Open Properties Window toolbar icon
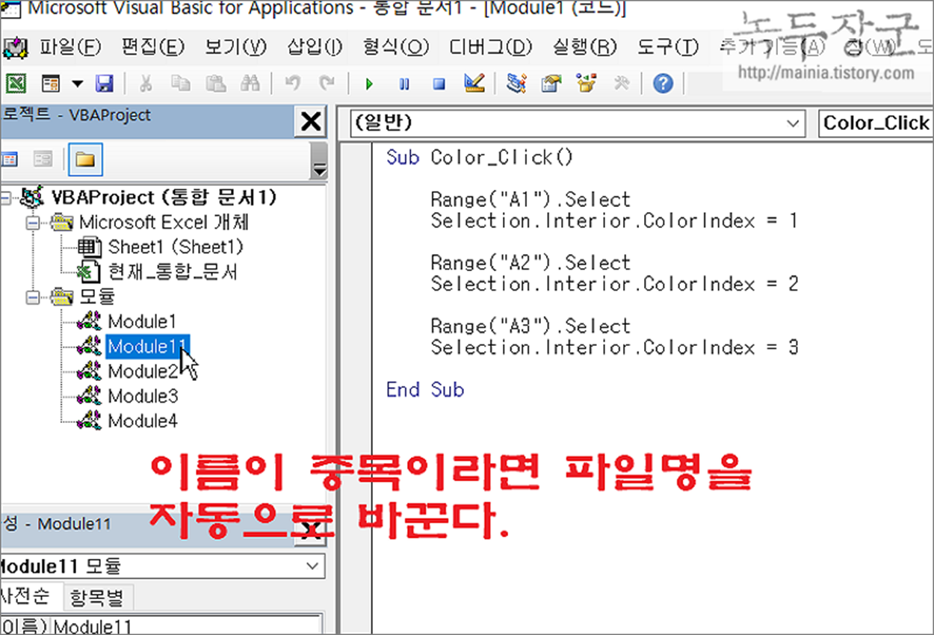The height and width of the screenshot is (635, 934). pyautogui.click(x=551, y=83)
